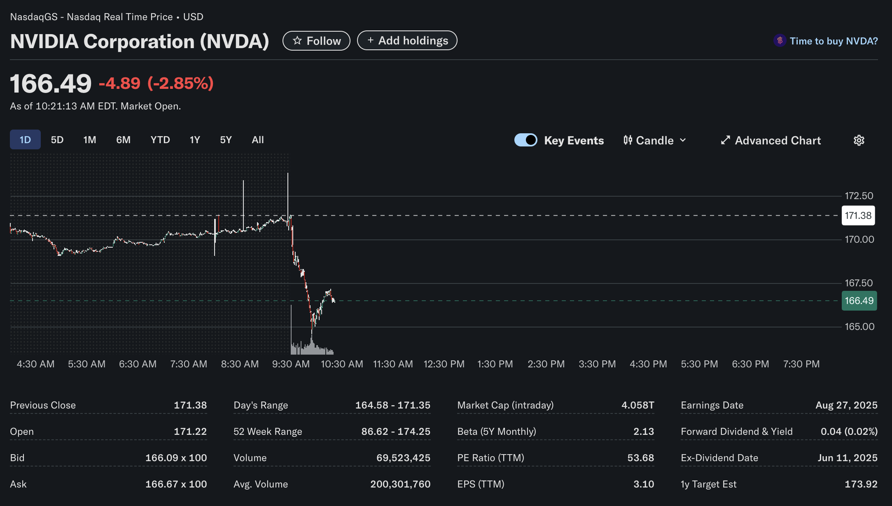Click the 165.00 price axis label
This screenshot has height=506, width=892.
click(x=859, y=327)
